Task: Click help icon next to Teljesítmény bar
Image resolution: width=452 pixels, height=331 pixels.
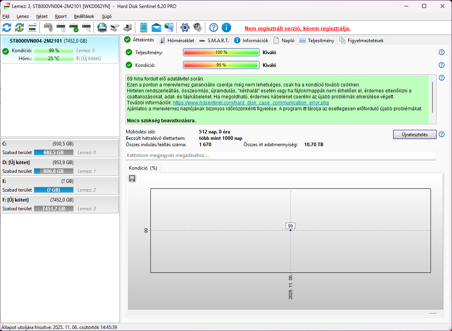Action: click(441, 53)
